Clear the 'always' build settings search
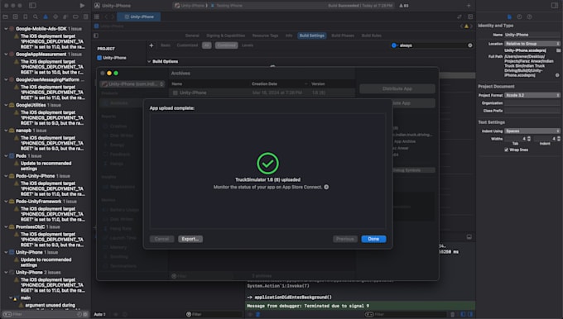563x319 pixels. (x=470, y=45)
